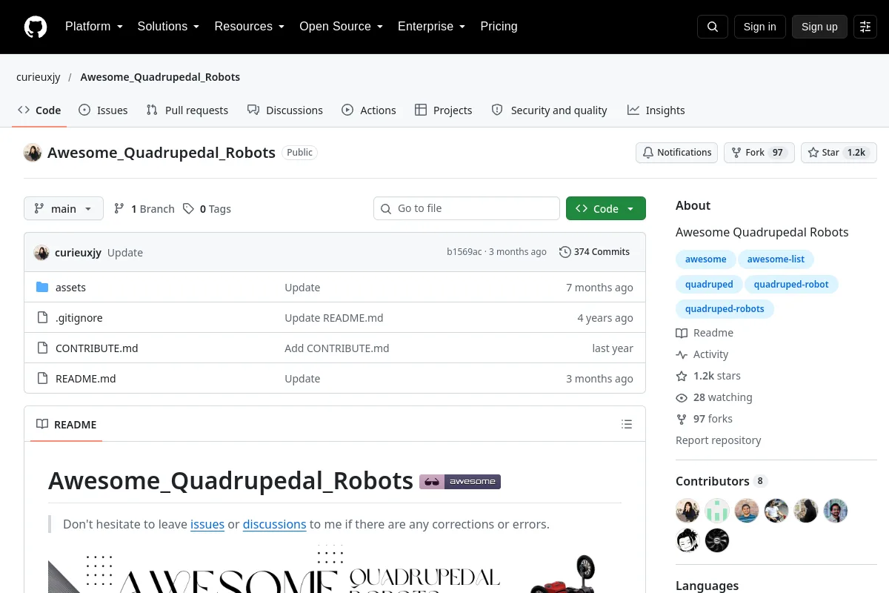889x593 pixels.
Task: Open the second contributor avatar
Action: [x=717, y=511]
